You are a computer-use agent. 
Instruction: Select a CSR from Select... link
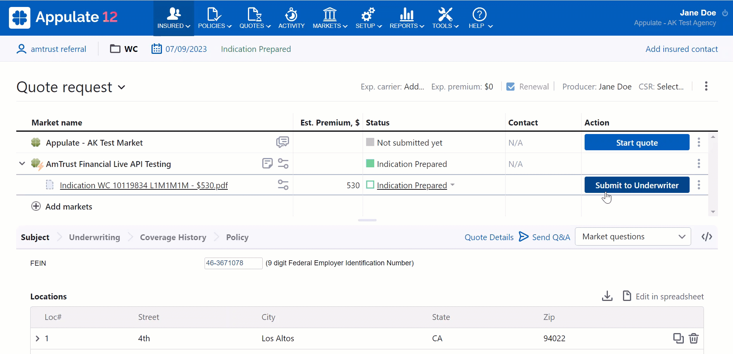[670, 87]
